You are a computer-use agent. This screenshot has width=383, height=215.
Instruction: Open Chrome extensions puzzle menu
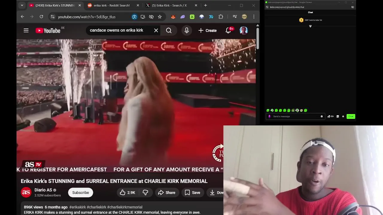tap(221, 17)
